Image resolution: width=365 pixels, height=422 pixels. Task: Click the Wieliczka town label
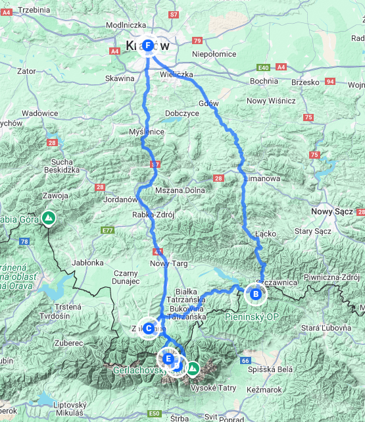[176, 74]
